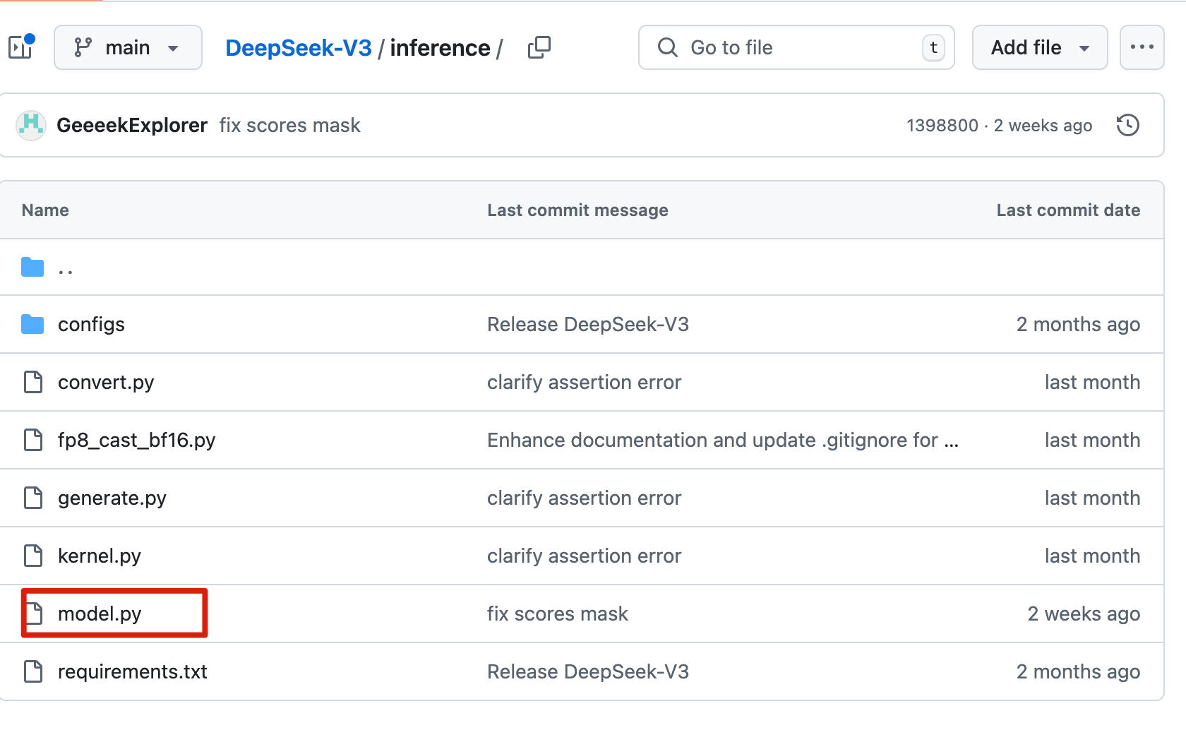The image size is (1186, 730).
Task: Open requirements.txt 'Release DeepSeek-V3' commit message
Action: (588, 671)
